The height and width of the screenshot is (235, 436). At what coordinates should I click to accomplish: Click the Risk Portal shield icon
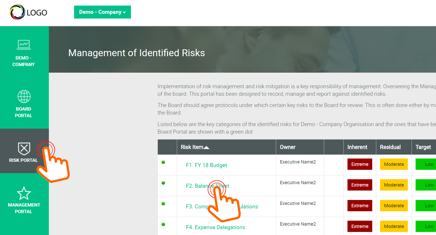(x=24, y=148)
